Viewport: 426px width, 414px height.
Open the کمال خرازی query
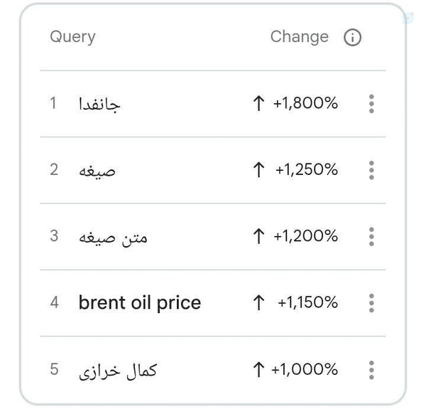118,371
